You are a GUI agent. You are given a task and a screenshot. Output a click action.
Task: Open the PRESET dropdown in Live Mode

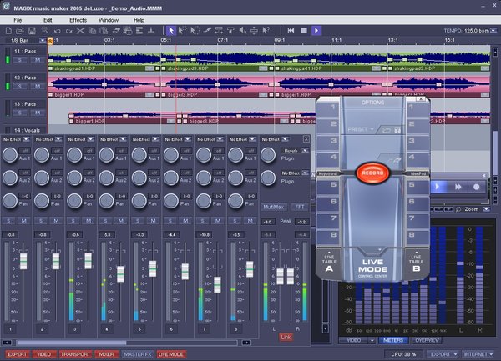361,129
